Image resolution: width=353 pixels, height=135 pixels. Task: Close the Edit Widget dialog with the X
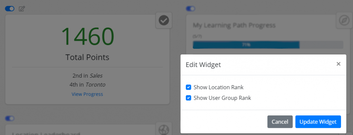point(339,64)
